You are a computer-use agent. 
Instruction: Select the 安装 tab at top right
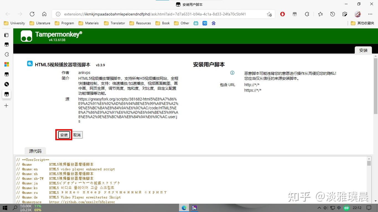pos(363,50)
